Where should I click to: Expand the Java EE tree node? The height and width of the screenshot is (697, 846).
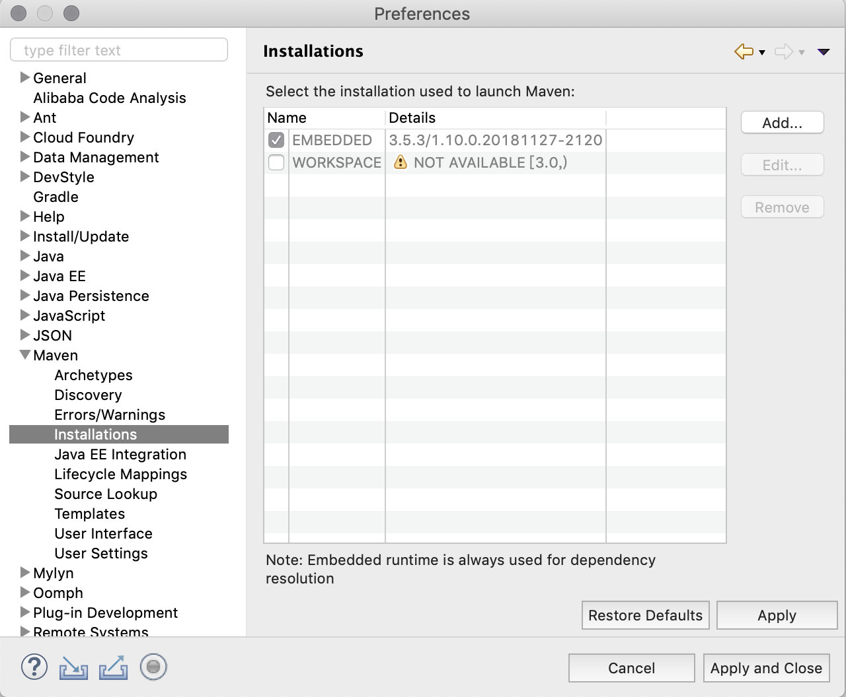coord(25,276)
